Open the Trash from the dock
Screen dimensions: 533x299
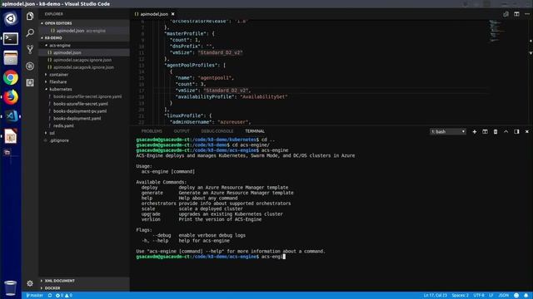pyautogui.click(x=11, y=288)
